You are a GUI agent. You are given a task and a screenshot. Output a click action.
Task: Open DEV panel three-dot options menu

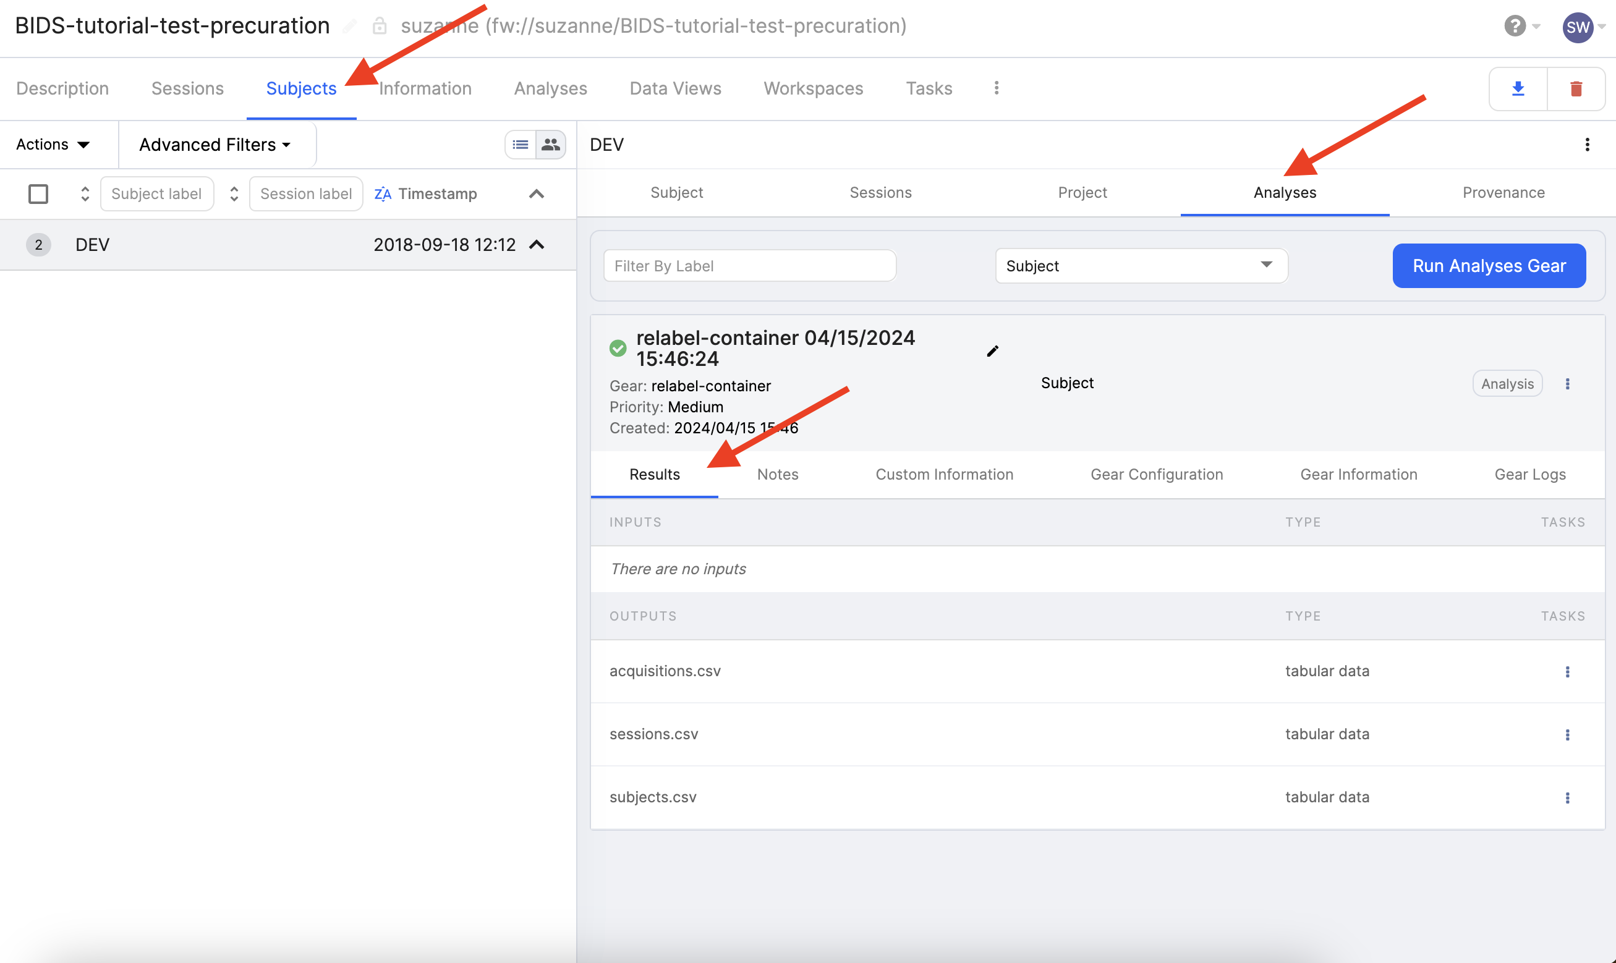1587,144
